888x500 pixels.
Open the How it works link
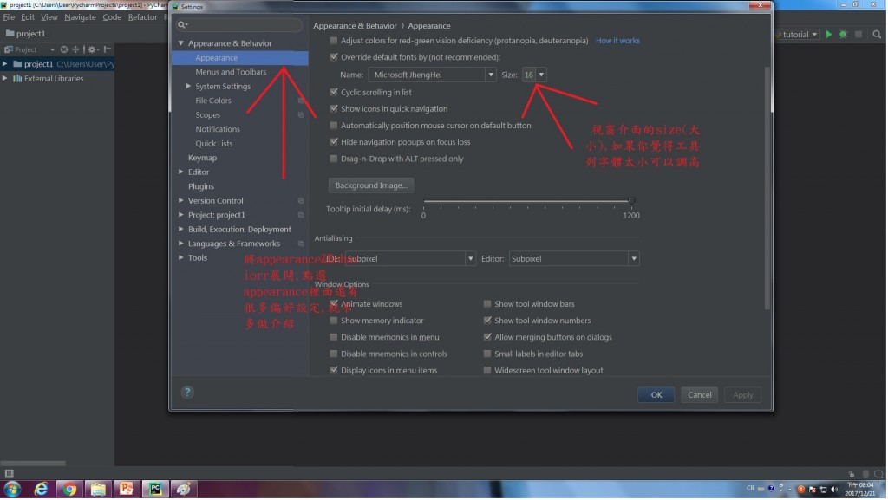click(617, 41)
